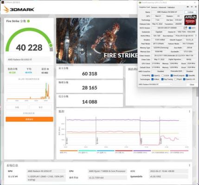Click the wide white button above orange button
Screen dimensions: 199x185
29,113
